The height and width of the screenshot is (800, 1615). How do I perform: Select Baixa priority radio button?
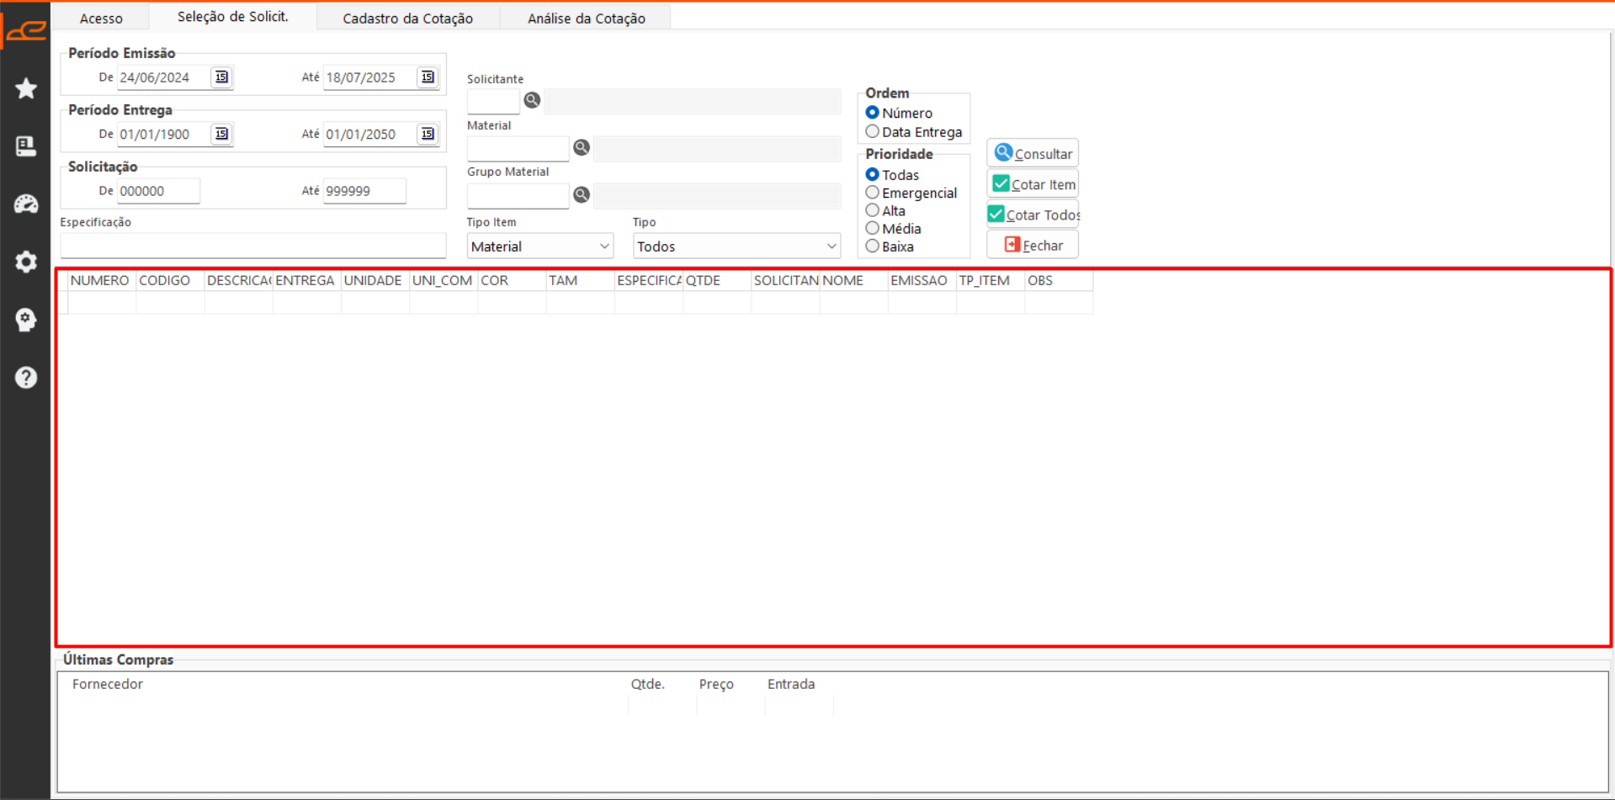click(873, 246)
